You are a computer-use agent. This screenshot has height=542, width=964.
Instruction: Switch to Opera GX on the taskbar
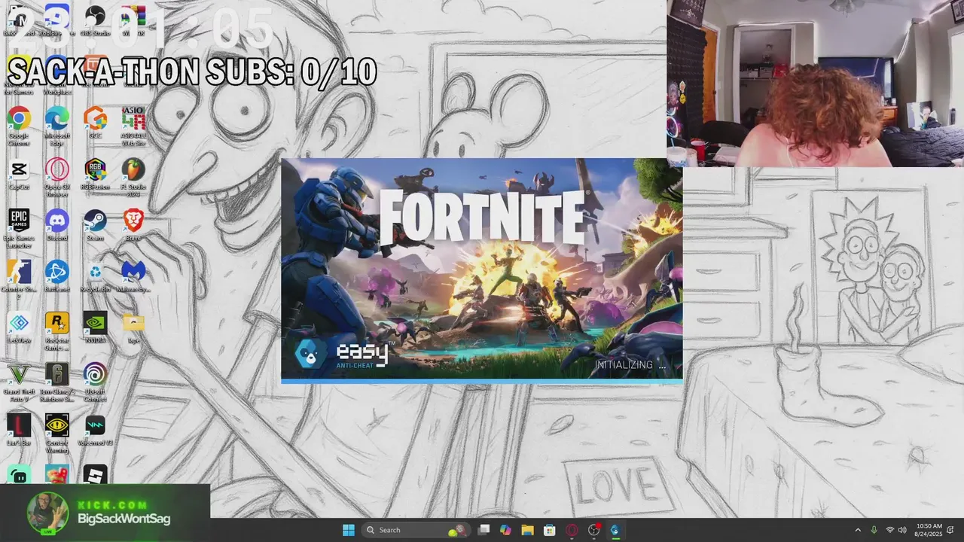click(x=572, y=530)
